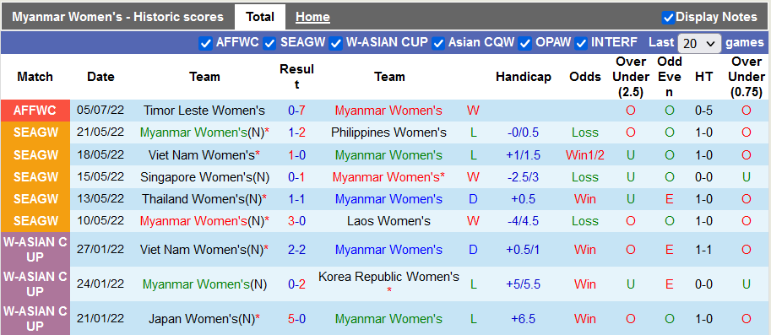The image size is (771, 335).
Task: Click the date 15/05/22
Action: (x=100, y=177)
